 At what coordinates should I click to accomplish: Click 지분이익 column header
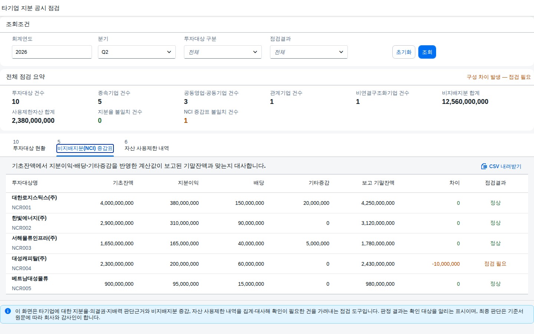tap(188, 183)
